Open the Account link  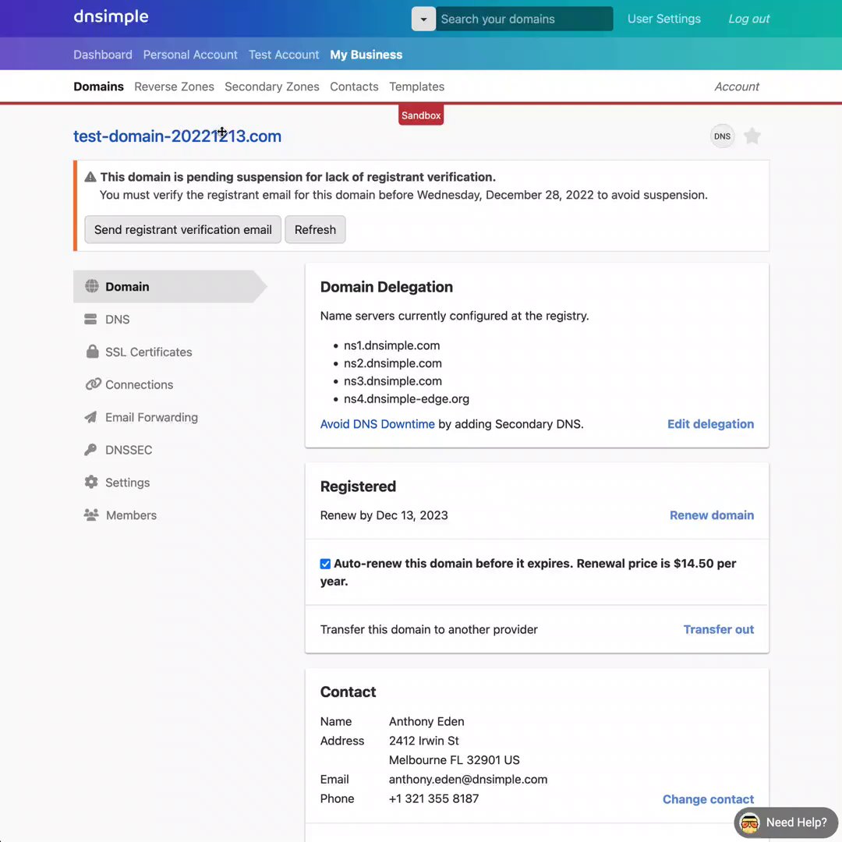(x=736, y=87)
